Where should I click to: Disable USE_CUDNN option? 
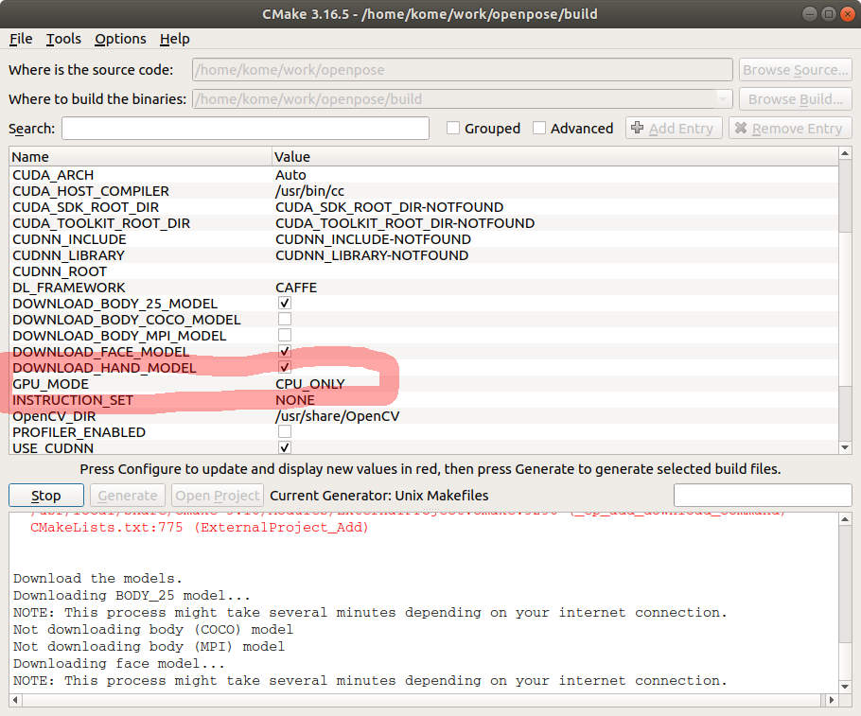tap(284, 447)
